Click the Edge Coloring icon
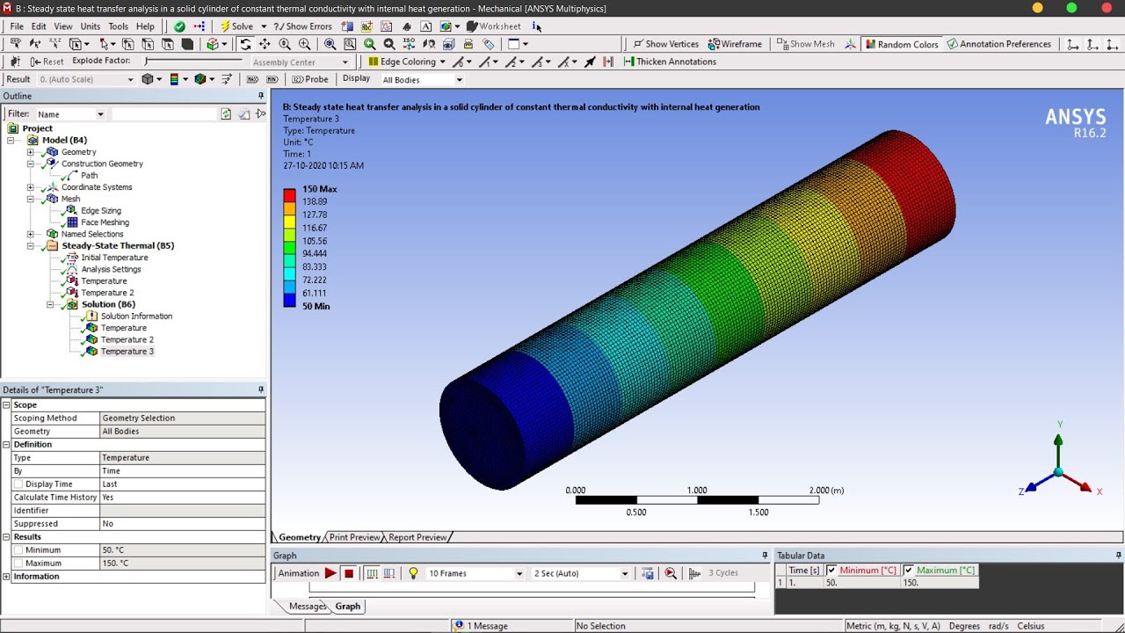Screen dimensions: 1125x633 pos(374,62)
